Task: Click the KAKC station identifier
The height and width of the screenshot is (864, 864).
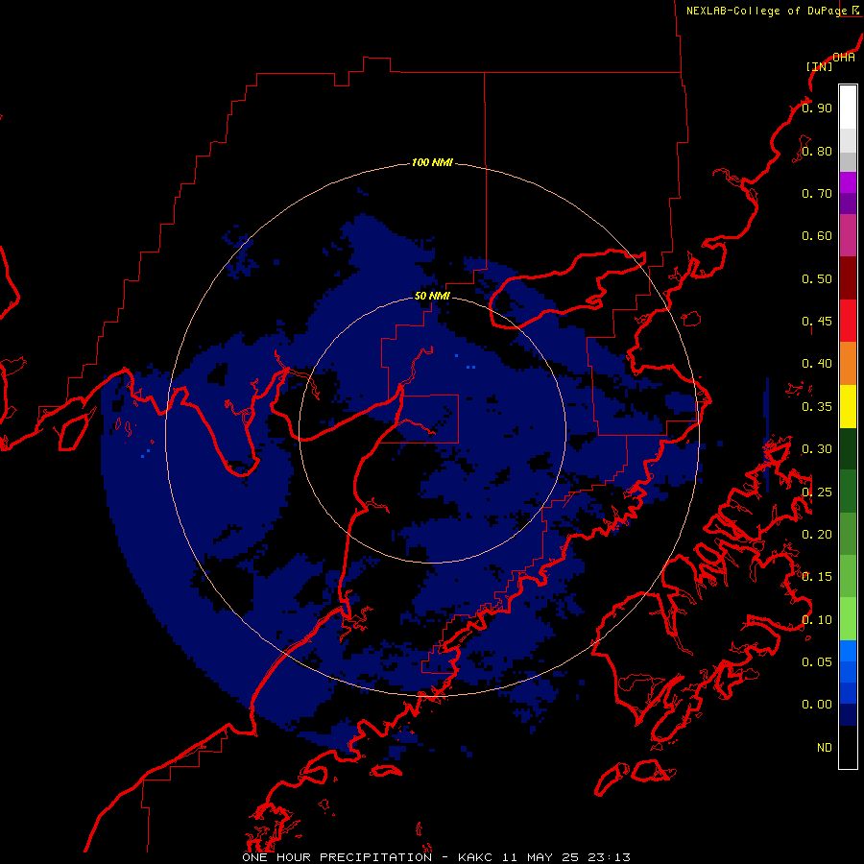Action: point(476,857)
